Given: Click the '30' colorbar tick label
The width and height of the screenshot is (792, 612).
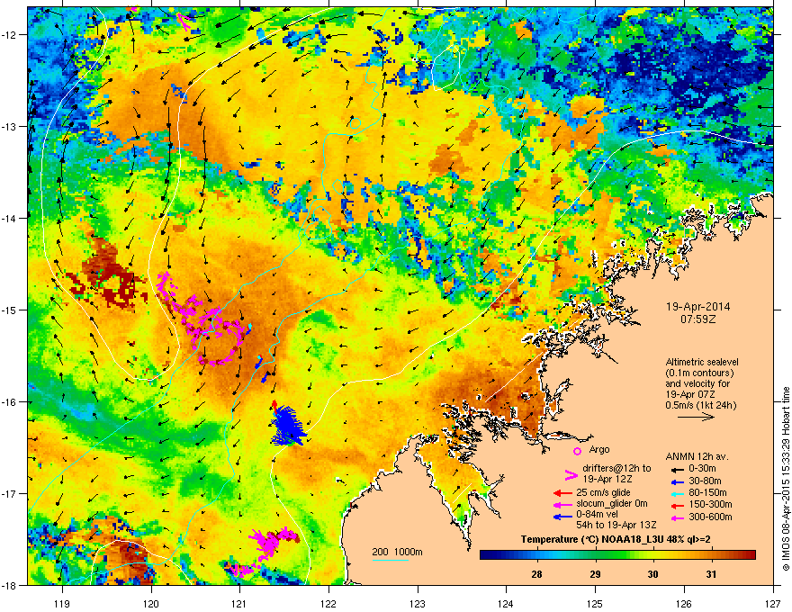Looking at the screenshot, I should (653, 574).
